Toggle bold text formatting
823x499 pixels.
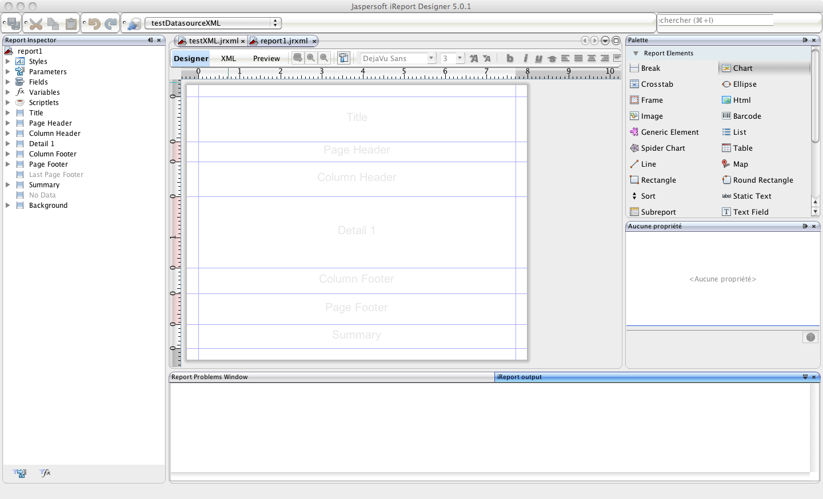pyautogui.click(x=510, y=58)
